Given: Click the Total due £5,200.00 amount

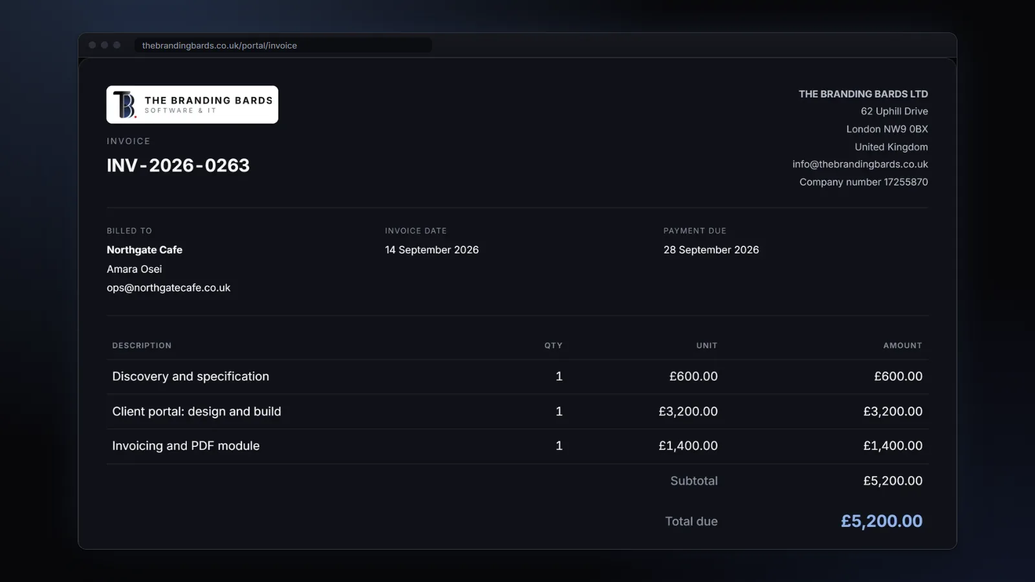Looking at the screenshot, I should point(882,521).
